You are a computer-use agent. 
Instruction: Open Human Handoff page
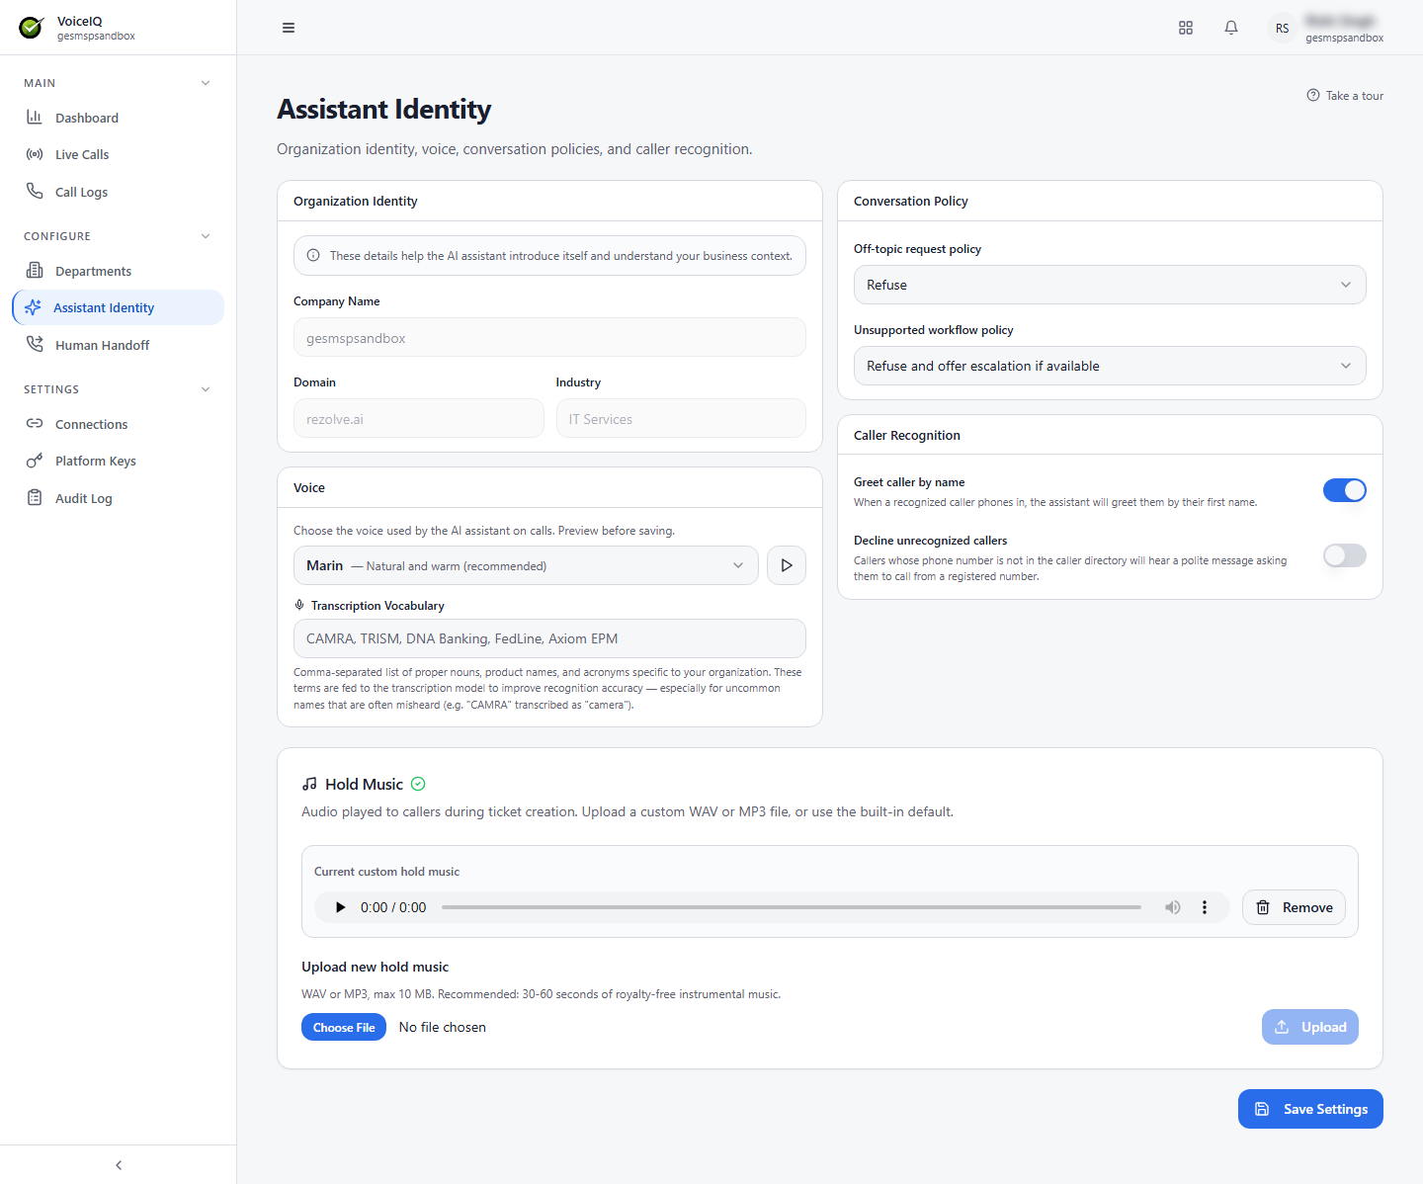119,345
